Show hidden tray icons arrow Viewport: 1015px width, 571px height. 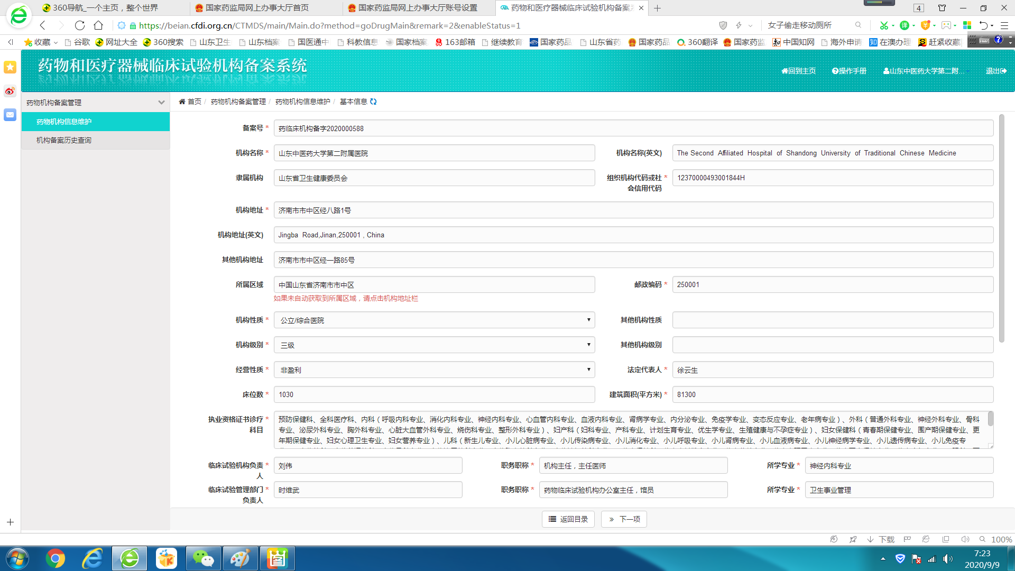883,559
